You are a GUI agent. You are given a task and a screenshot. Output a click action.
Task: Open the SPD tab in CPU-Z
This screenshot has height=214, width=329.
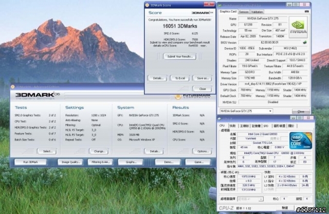point(266,126)
